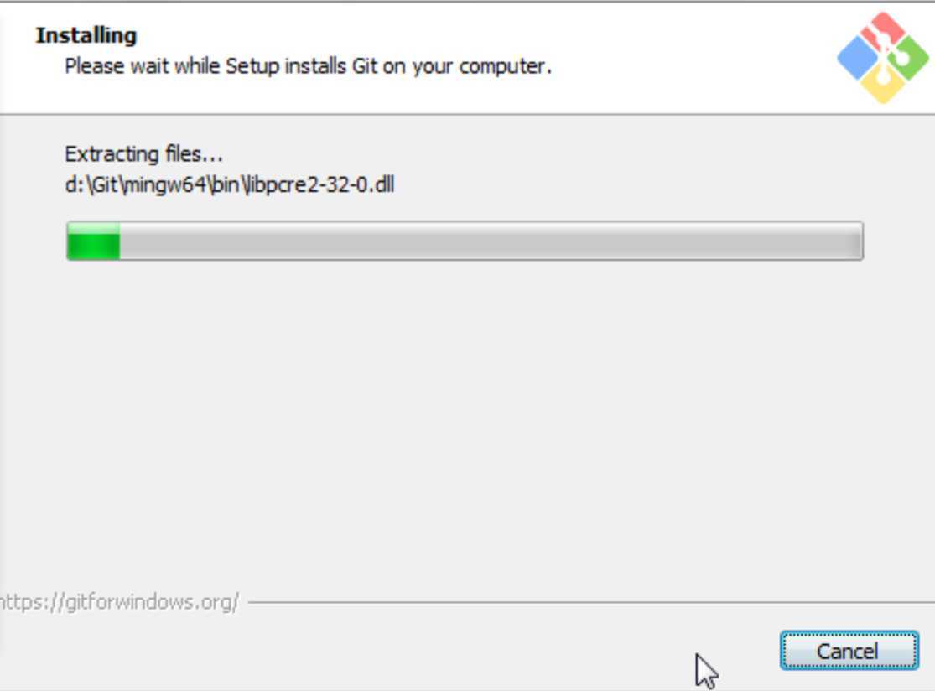Click the blue diamond of the Git logo
935x691 pixels.
[858, 58]
